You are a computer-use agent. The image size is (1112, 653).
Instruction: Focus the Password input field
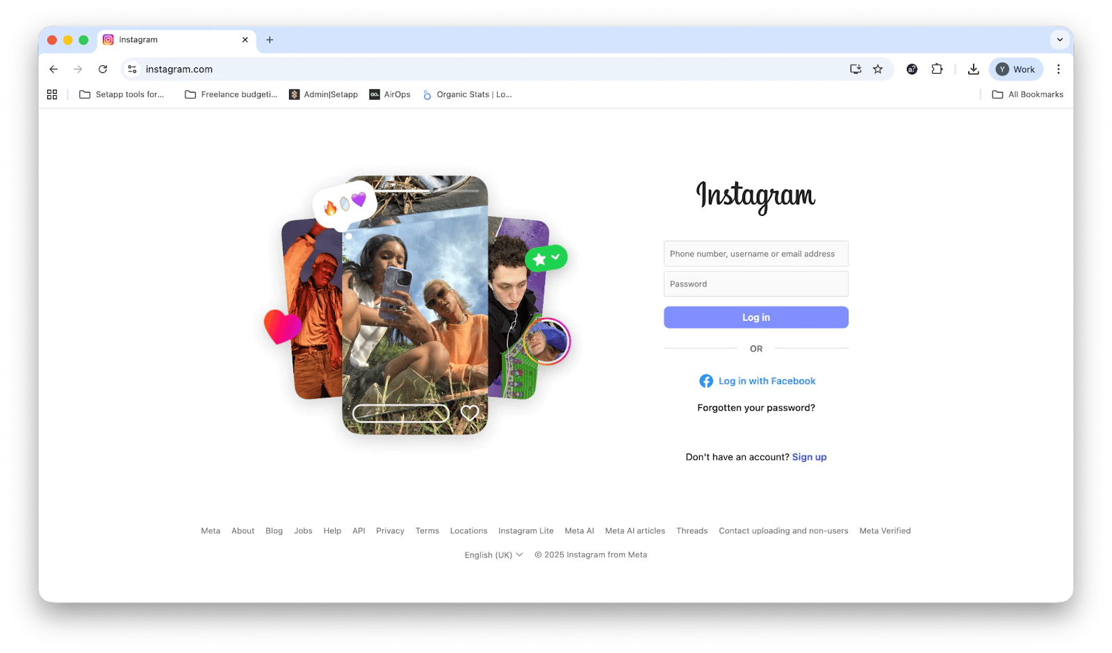[755, 284]
